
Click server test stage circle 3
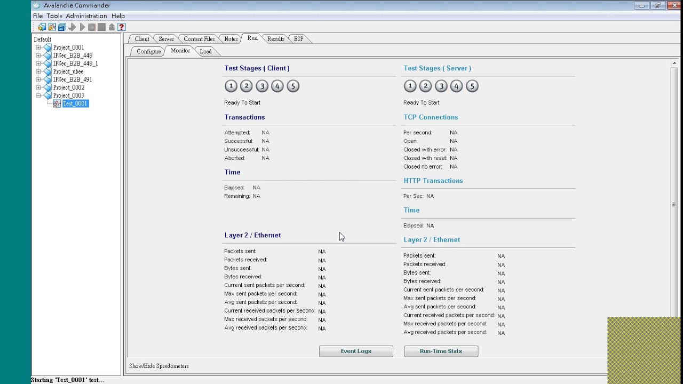tap(441, 86)
